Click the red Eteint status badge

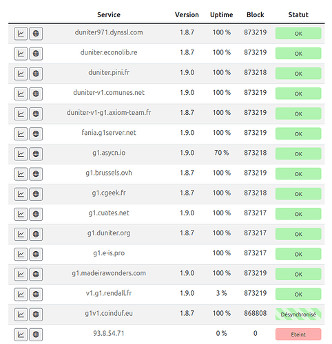click(x=298, y=334)
